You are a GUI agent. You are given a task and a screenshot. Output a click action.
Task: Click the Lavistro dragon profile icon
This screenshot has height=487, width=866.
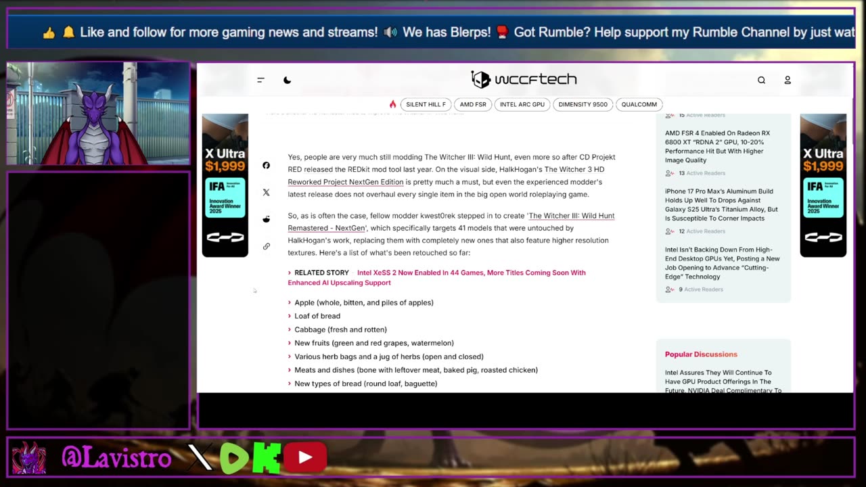(x=29, y=458)
